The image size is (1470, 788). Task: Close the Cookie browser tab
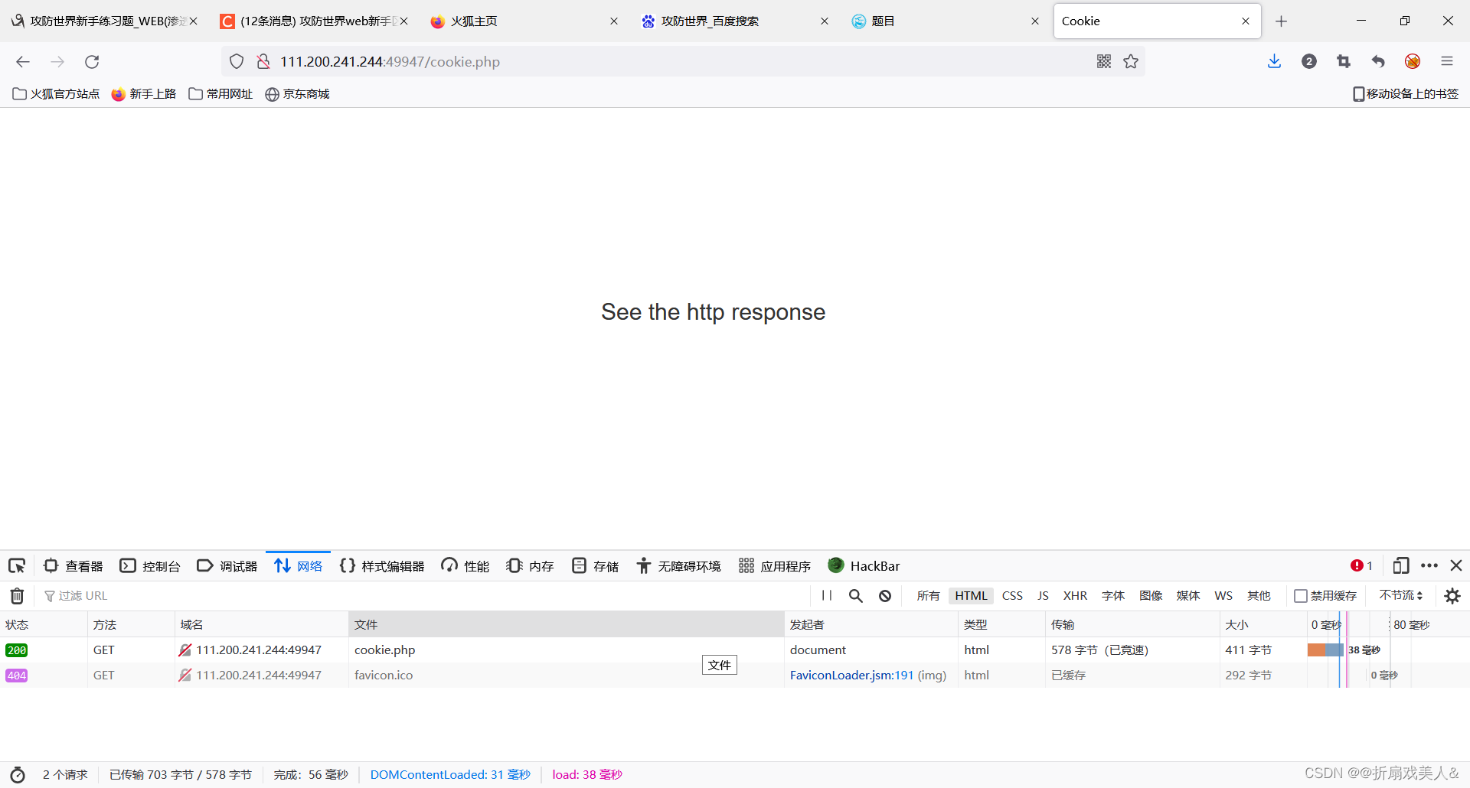pyautogui.click(x=1246, y=21)
